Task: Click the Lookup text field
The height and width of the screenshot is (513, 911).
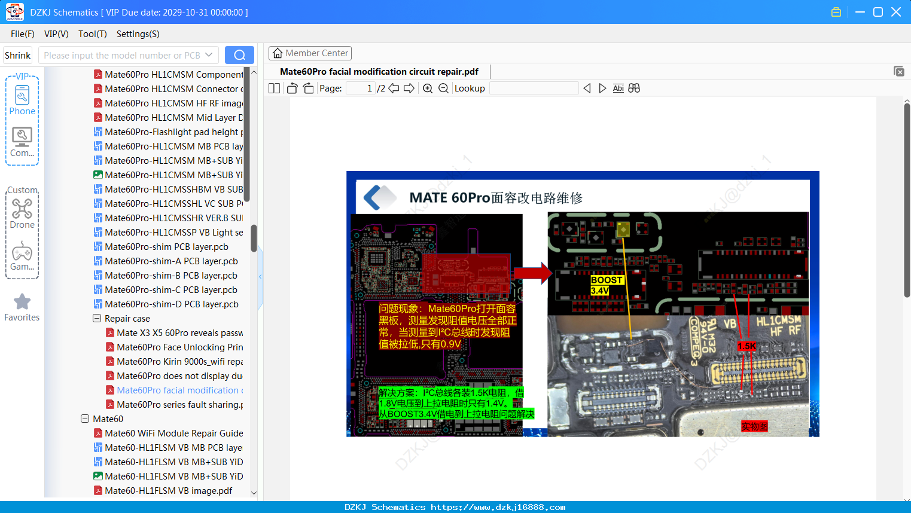Action: [534, 88]
